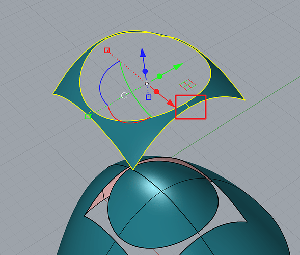Select the blue square scale handle

tap(149, 97)
